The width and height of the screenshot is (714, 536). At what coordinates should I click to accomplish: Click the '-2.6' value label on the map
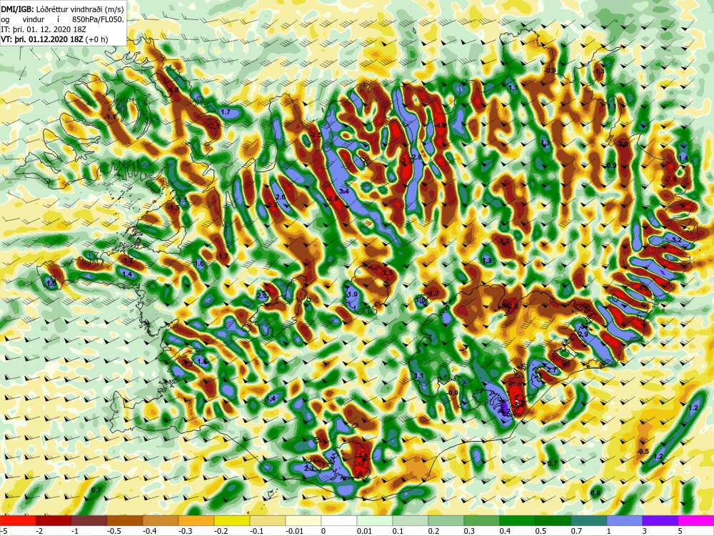click(x=670, y=179)
